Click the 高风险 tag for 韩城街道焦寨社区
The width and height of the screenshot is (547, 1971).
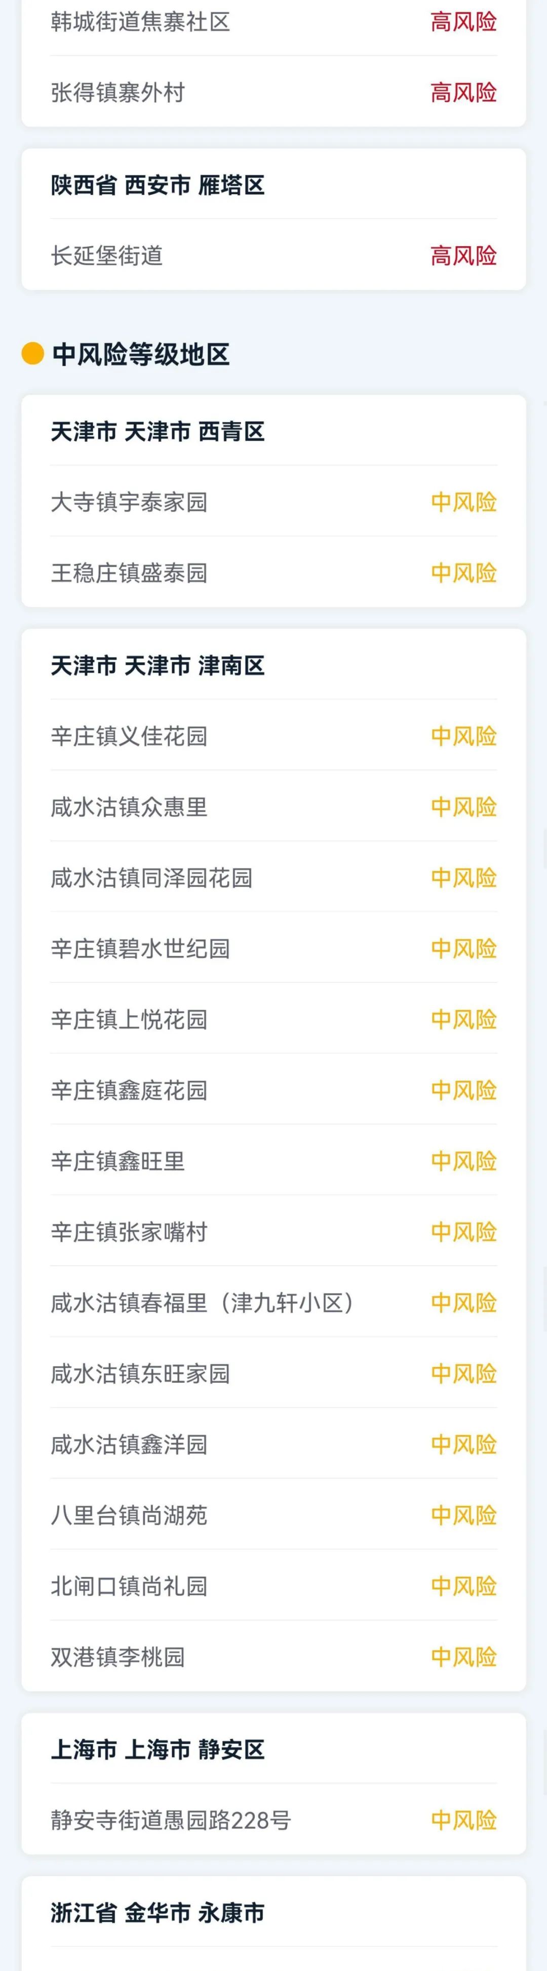(x=463, y=22)
